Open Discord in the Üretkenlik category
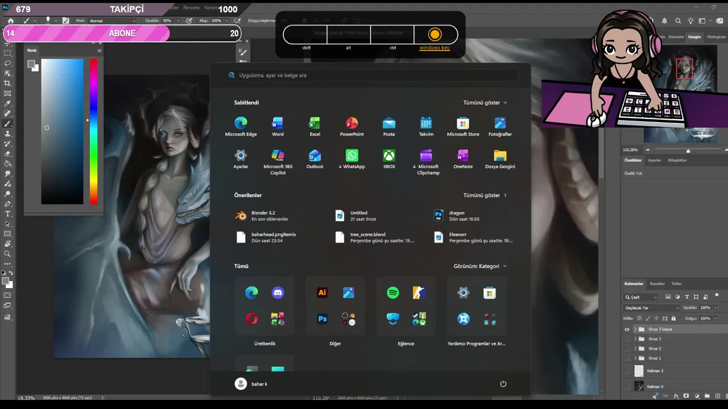The width and height of the screenshot is (728, 409). point(278,293)
